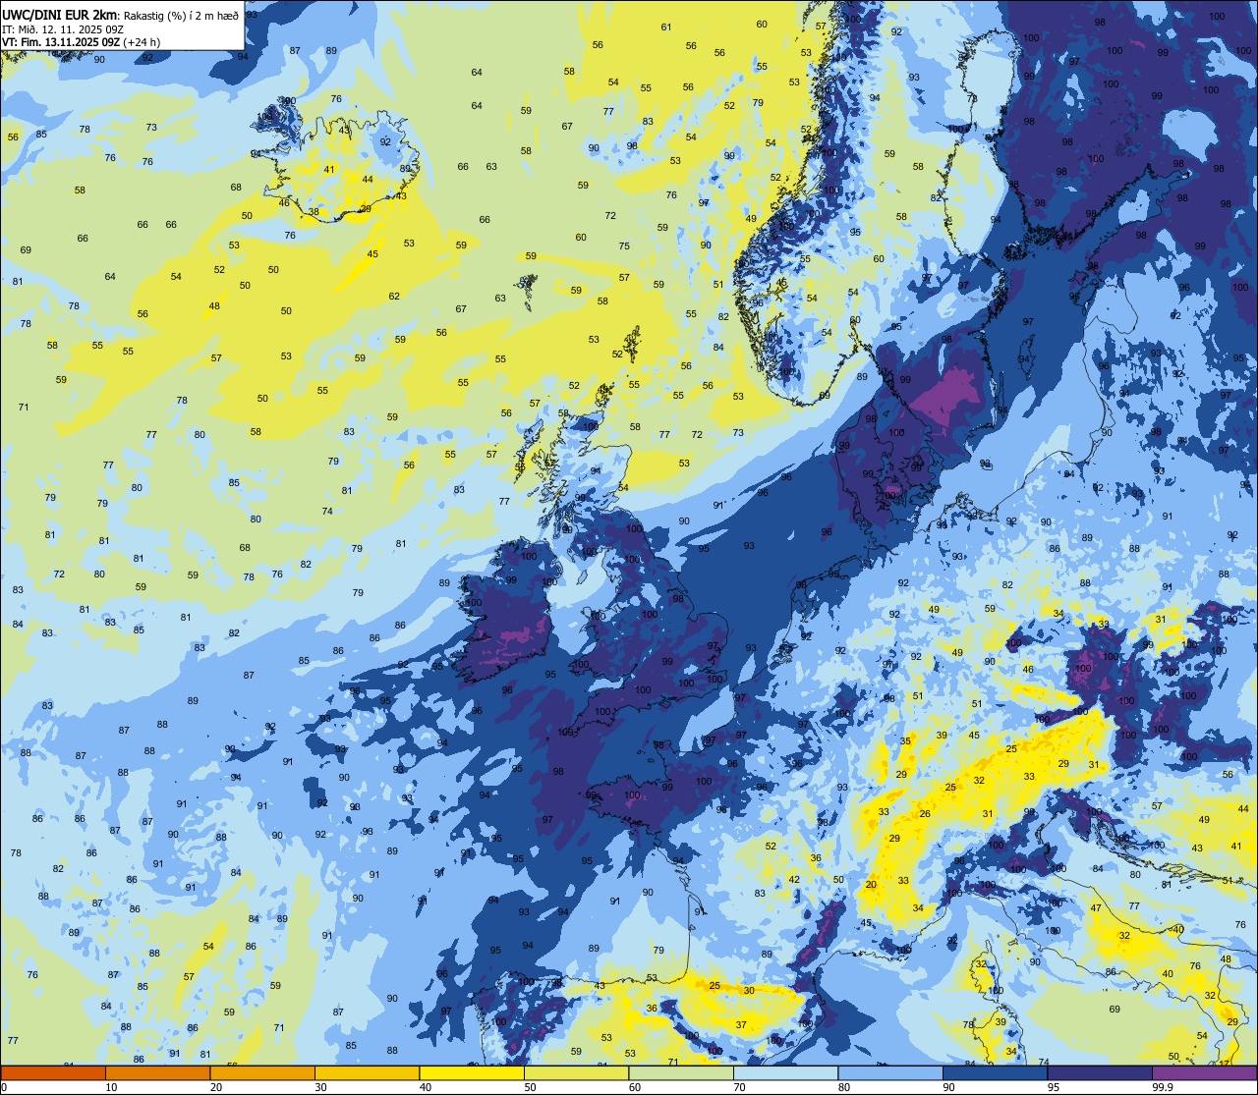Click the 20–30 legend color swatch
The width and height of the screenshot is (1258, 1095).
[262, 1072]
